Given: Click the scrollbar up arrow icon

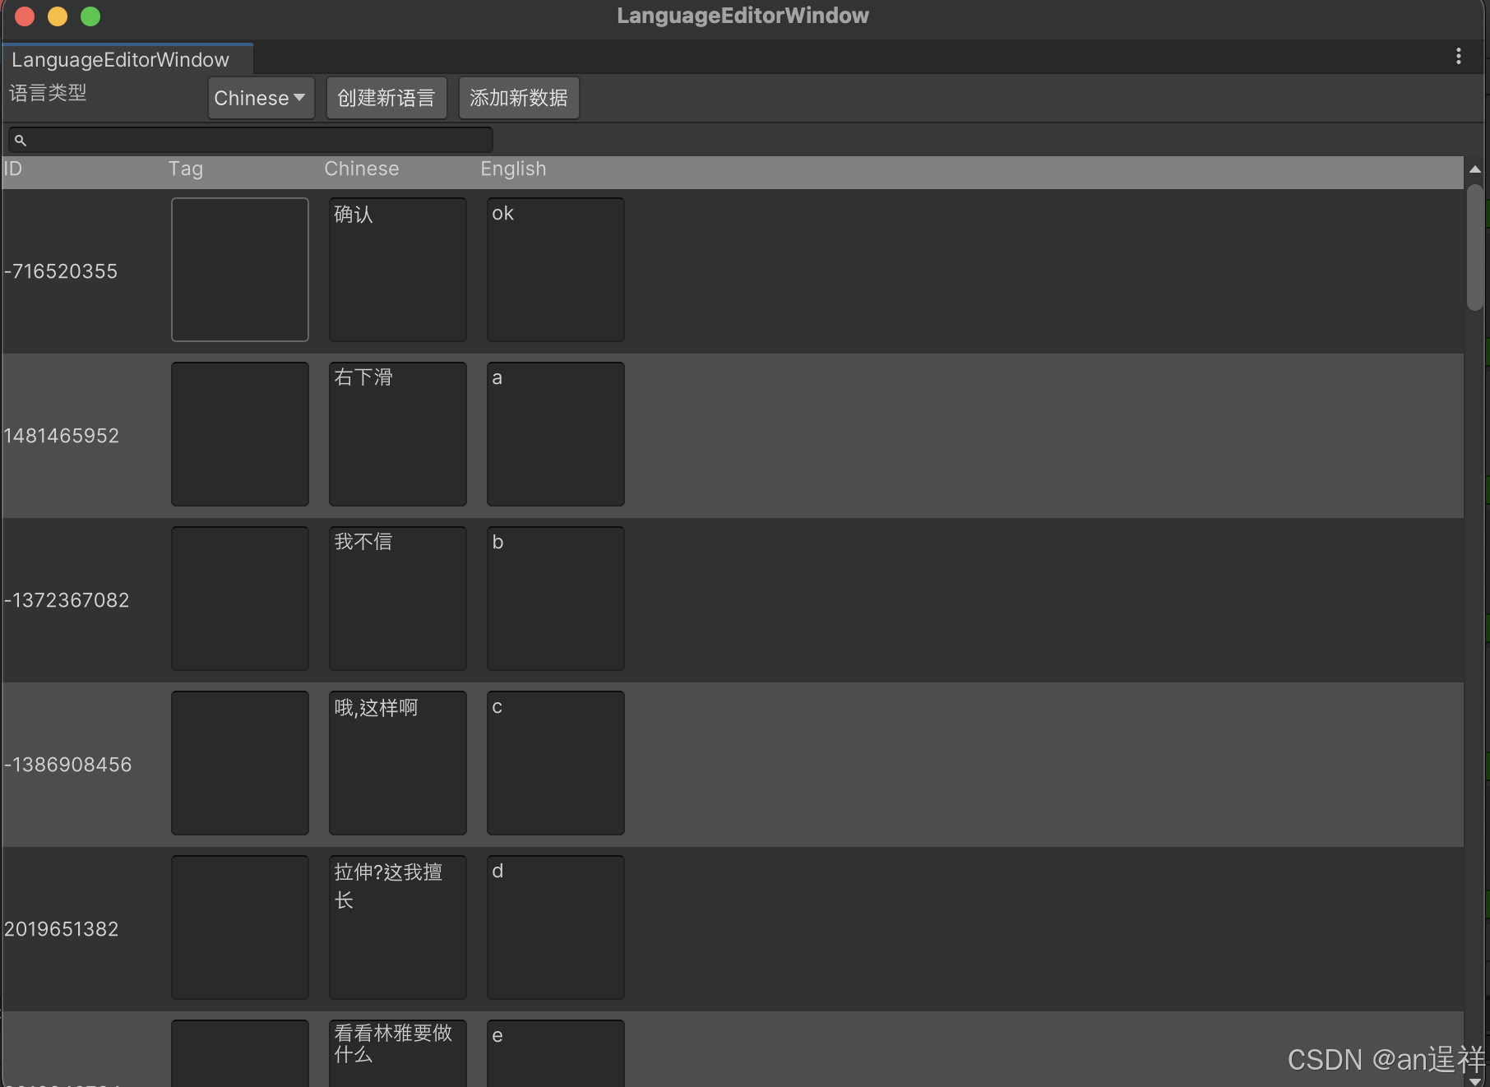Looking at the screenshot, I should tap(1475, 169).
